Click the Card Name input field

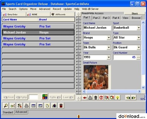click(97, 28)
